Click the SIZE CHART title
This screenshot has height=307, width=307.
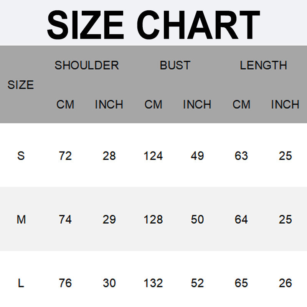(153, 25)
